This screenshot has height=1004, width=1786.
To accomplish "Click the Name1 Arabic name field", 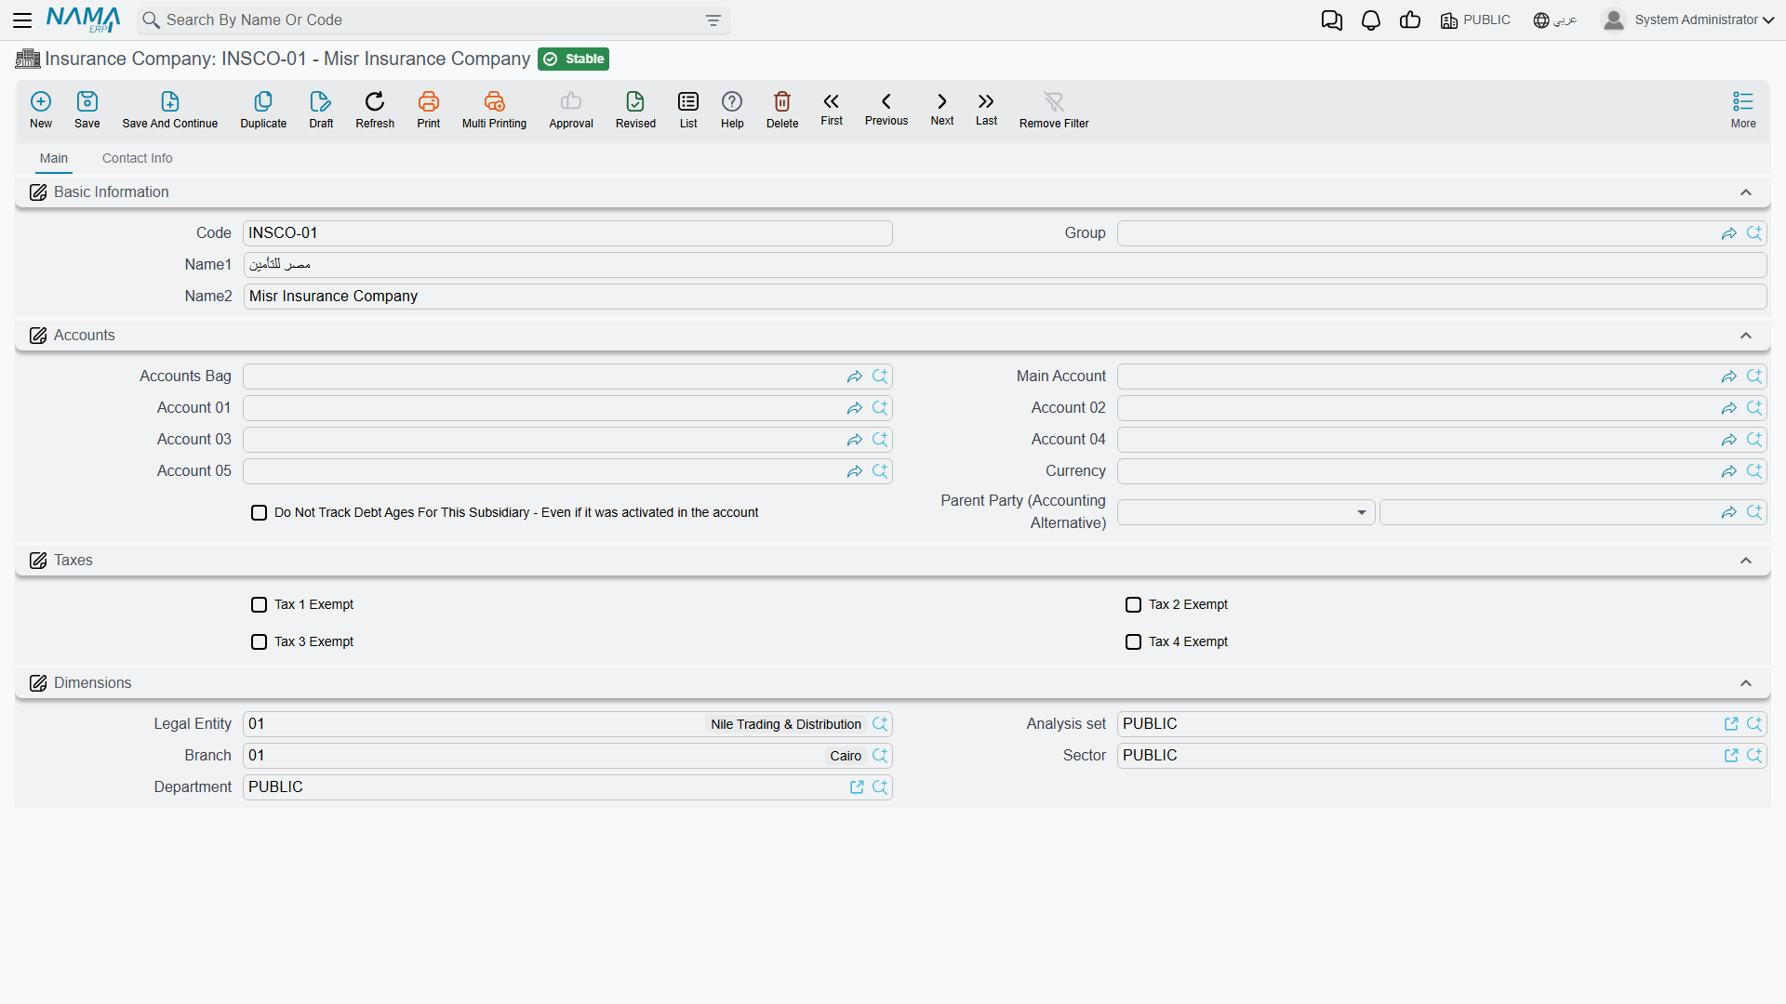I will click(x=1005, y=265).
